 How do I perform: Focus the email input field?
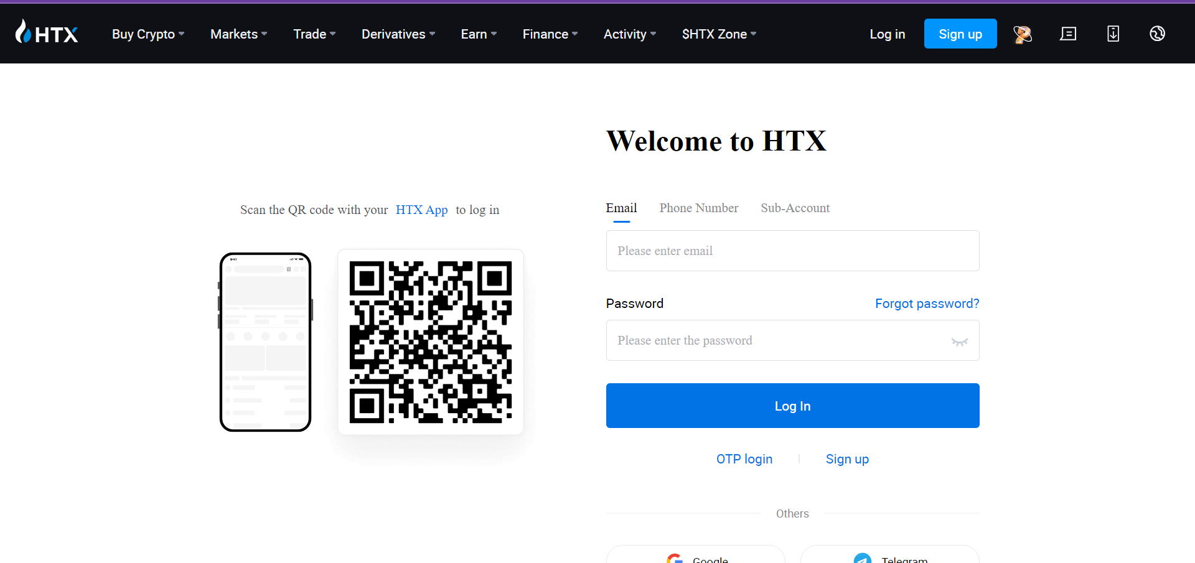[792, 251]
